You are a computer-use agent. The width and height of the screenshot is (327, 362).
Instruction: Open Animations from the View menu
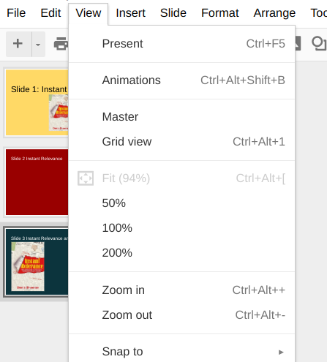tap(181, 80)
